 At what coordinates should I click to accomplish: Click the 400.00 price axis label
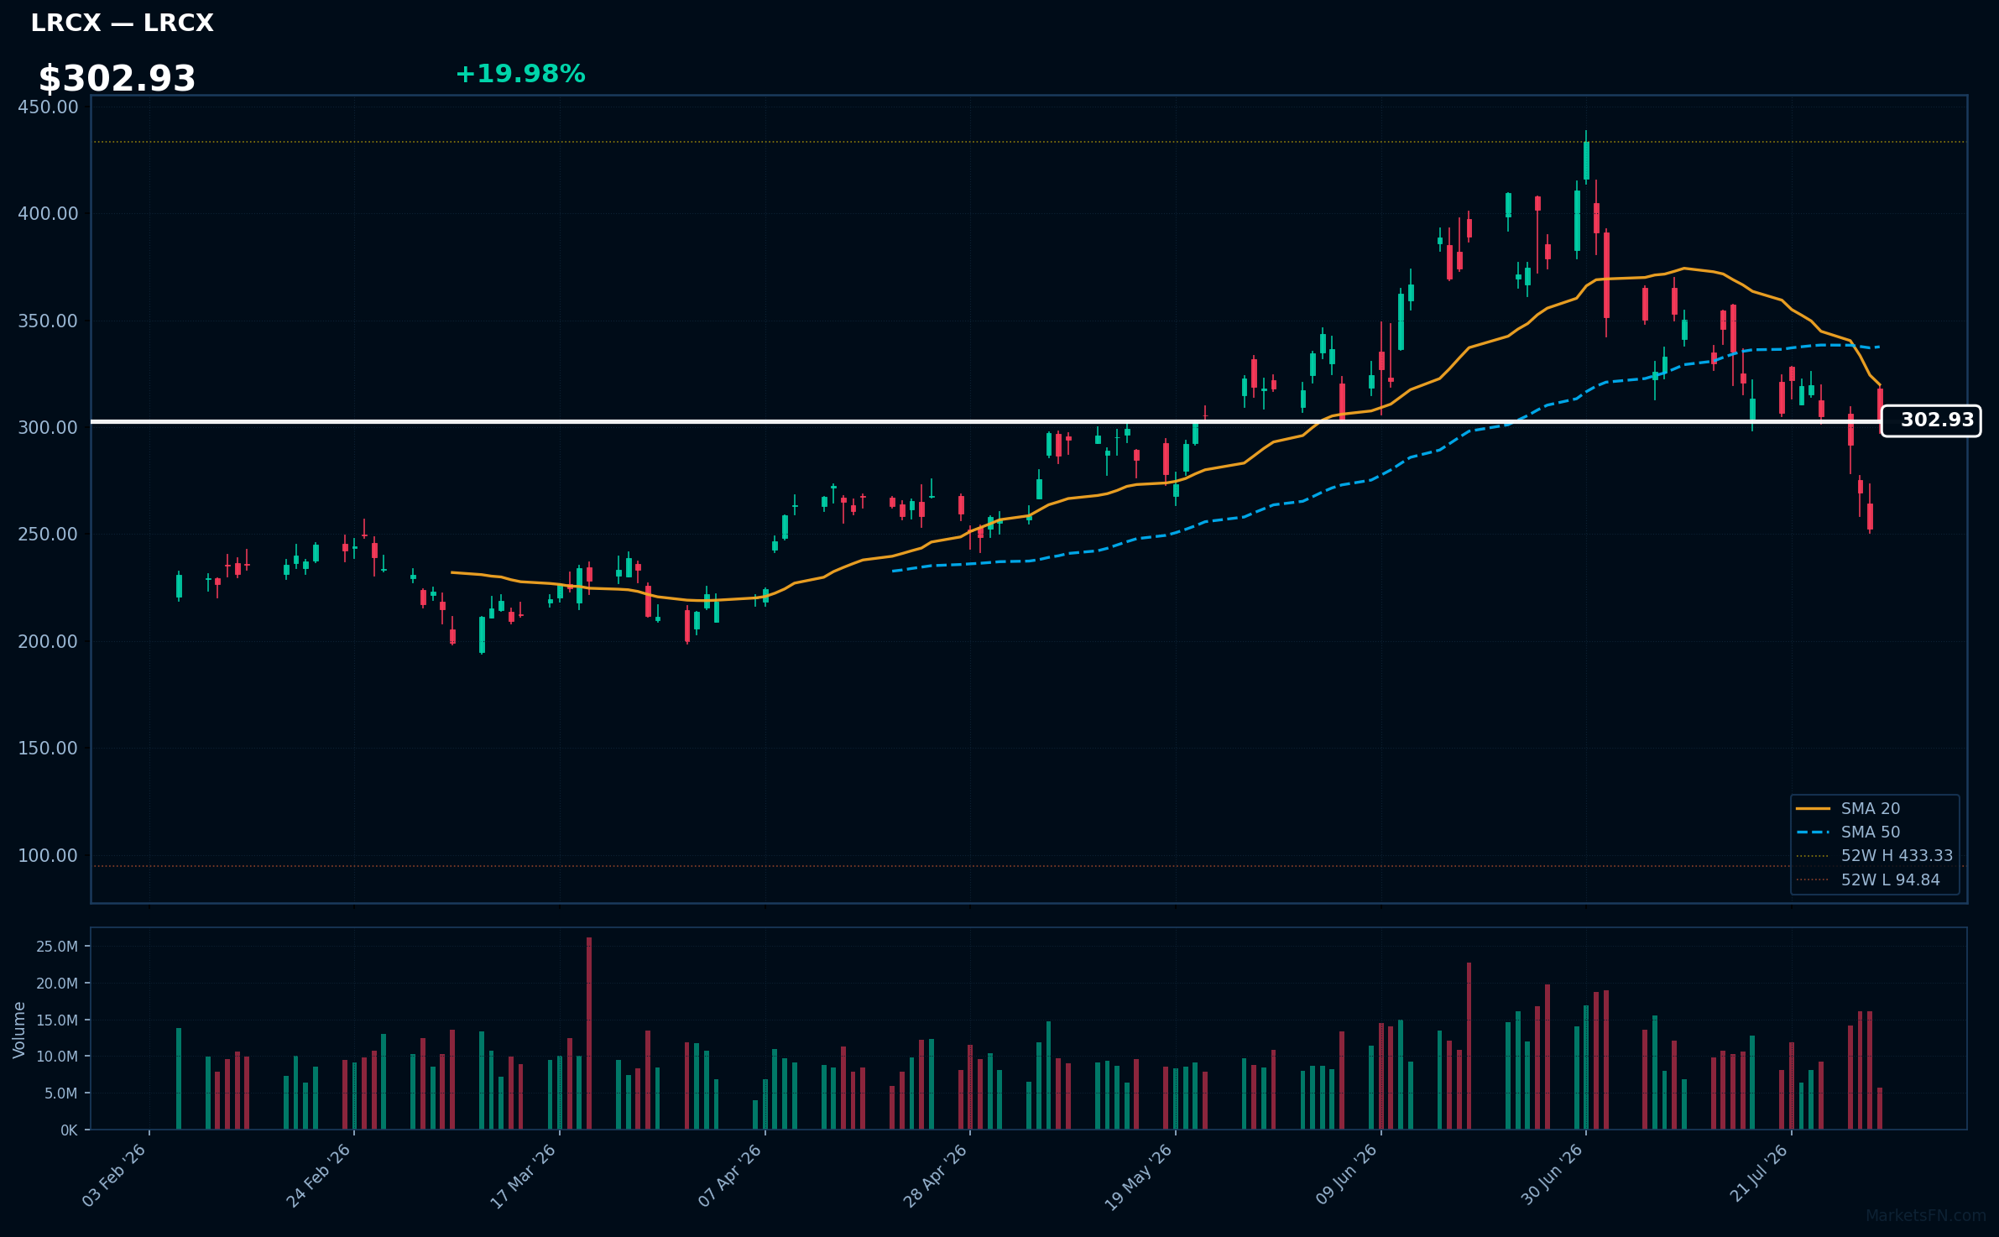[48, 214]
